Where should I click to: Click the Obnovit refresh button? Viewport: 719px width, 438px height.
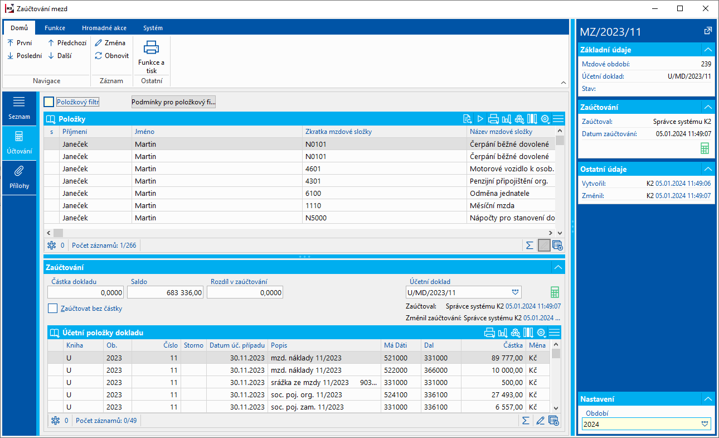(112, 56)
